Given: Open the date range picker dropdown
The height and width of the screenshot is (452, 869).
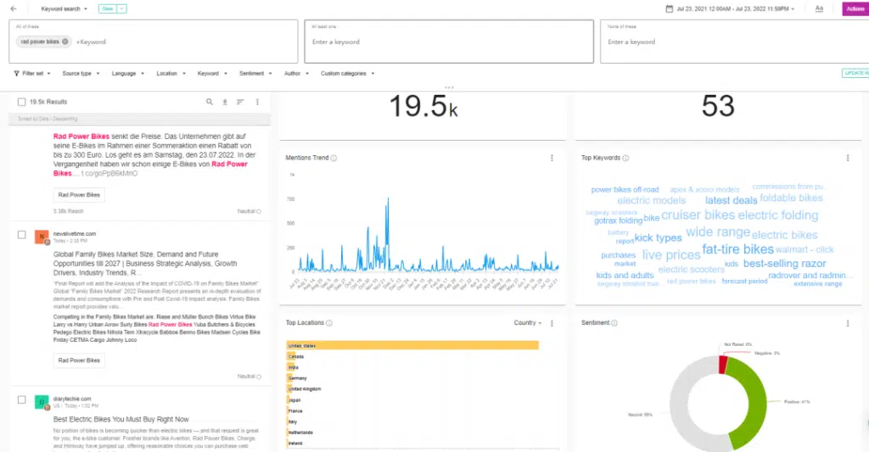Looking at the screenshot, I should pyautogui.click(x=736, y=8).
